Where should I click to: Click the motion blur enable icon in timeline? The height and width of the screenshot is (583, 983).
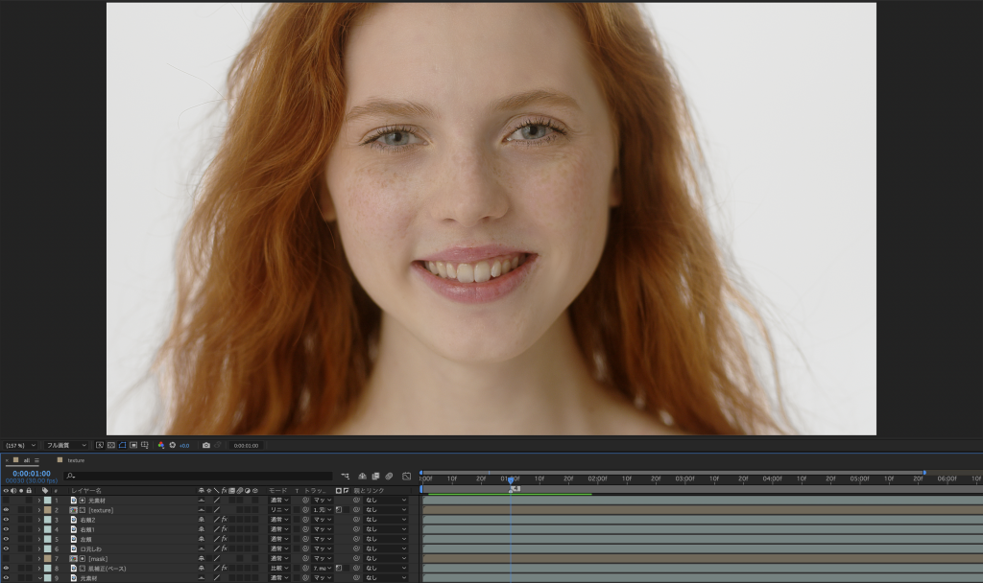point(389,476)
